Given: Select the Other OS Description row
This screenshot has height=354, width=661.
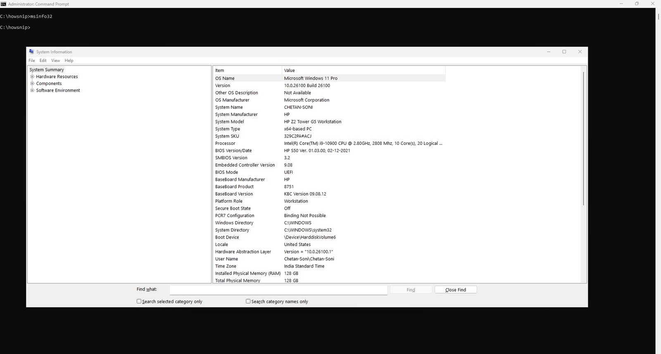Looking at the screenshot, I should (x=329, y=93).
